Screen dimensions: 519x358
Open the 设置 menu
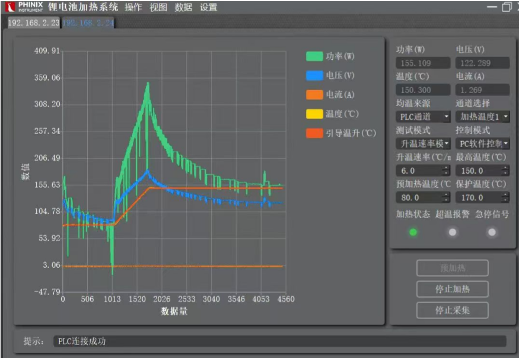[x=208, y=7]
